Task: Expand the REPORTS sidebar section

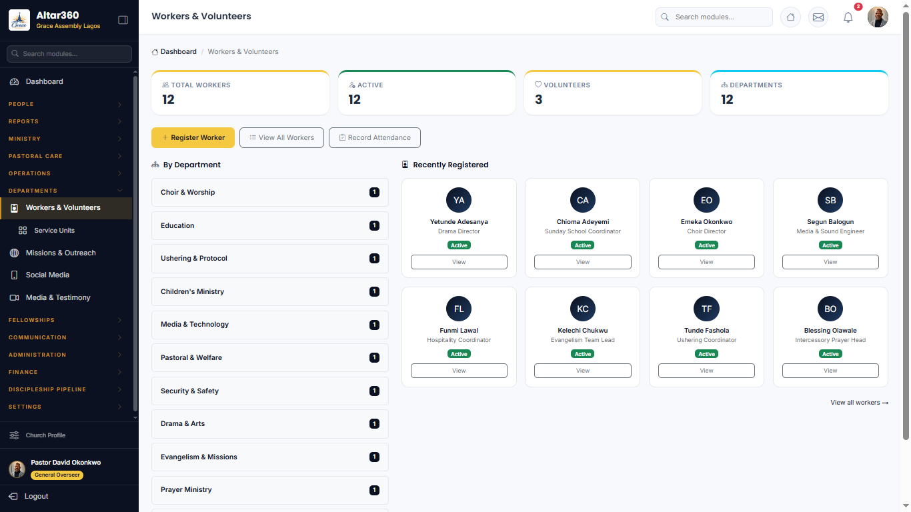Action: coord(65,121)
